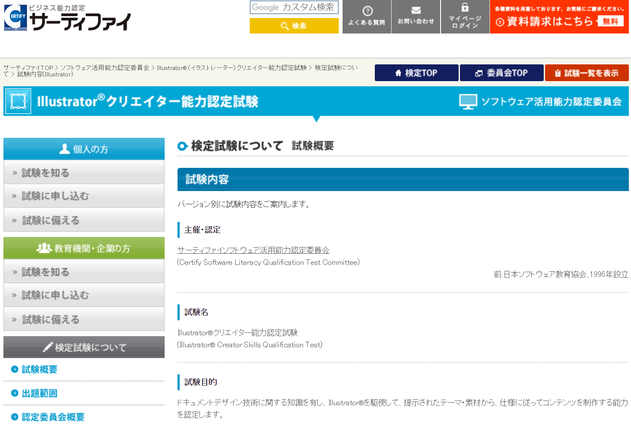Viewport: 631px width, 425px height.
Task: Click text 'Illustrator® Creator Skills Qualification Test'
Action: [x=250, y=345]
